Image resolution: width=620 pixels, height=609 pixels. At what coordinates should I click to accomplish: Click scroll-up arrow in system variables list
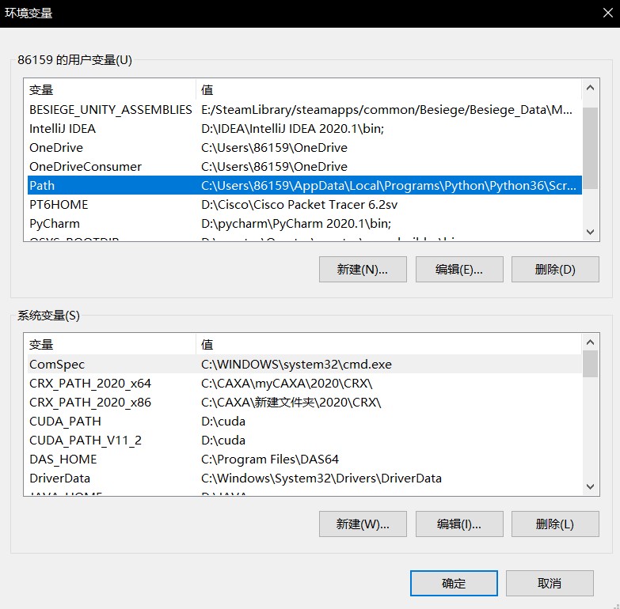coord(590,342)
